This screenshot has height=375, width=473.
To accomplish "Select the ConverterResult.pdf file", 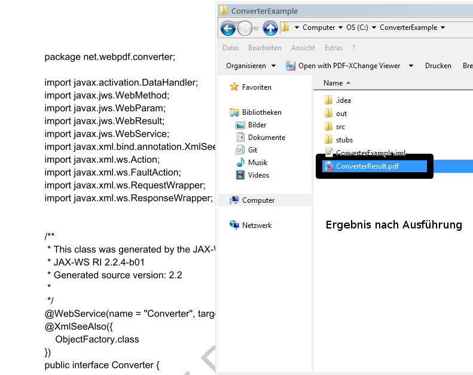I will pos(367,166).
